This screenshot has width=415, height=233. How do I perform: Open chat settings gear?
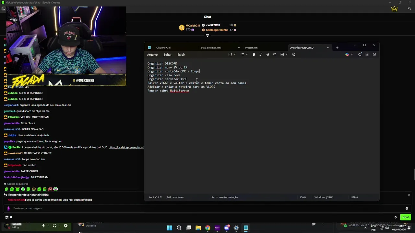(396, 217)
